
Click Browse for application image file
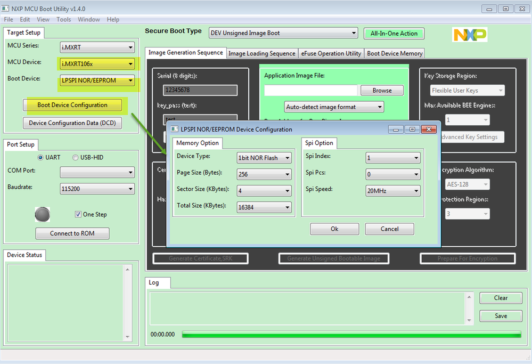[382, 90]
